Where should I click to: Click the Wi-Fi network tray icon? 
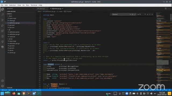coord(148,94)
